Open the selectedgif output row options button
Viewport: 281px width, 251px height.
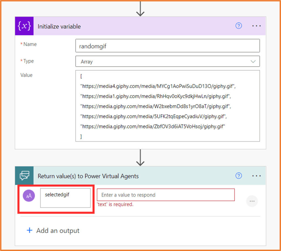[x=252, y=201]
